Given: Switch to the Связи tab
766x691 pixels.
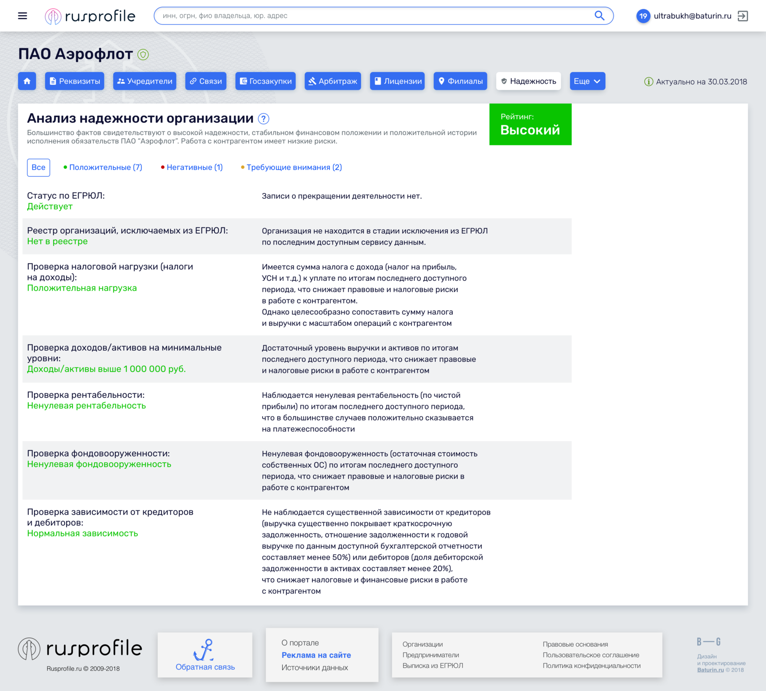Looking at the screenshot, I should [x=206, y=81].
